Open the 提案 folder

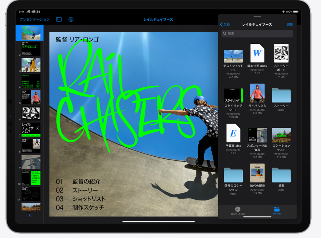(x=281, y=175)
